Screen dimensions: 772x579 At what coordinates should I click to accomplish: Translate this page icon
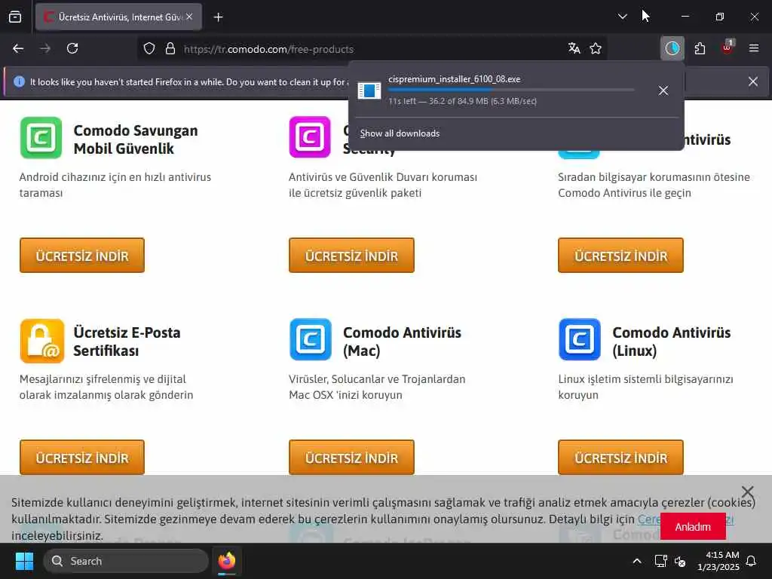click(574, 48)
